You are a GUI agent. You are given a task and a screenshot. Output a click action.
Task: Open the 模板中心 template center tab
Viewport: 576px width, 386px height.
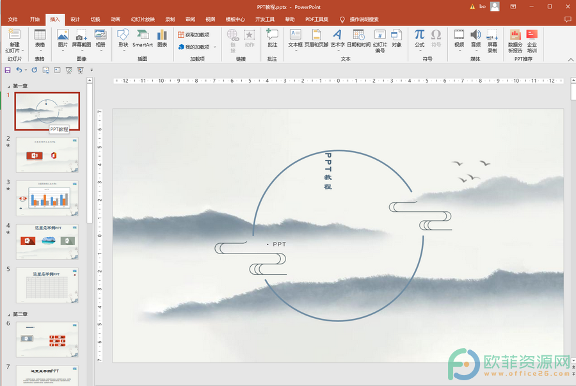click(x=235, y=19)
